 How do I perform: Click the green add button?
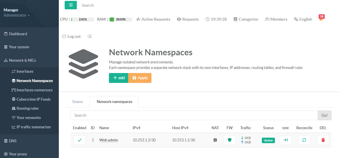pos(119,78)
